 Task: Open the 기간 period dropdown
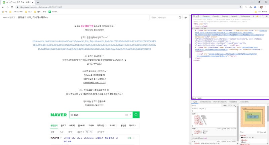tap(62, 132)
